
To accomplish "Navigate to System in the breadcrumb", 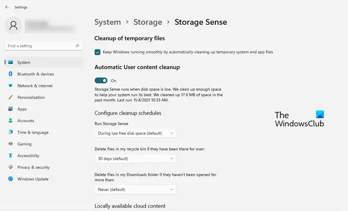I will point(107,22).
